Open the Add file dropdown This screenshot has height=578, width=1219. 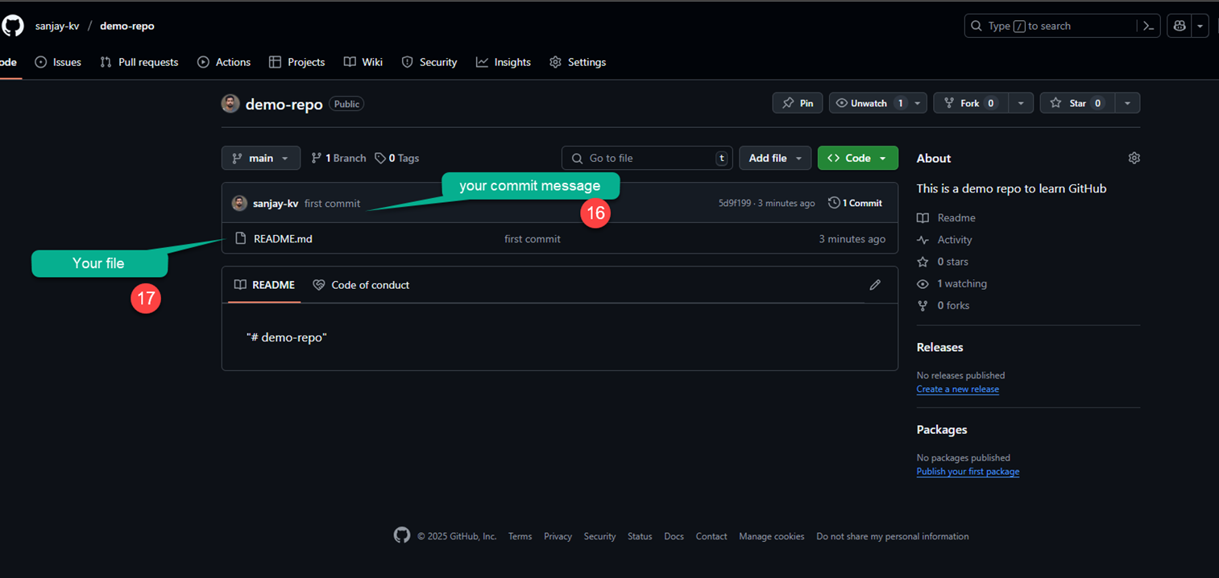tap(774, 158)
